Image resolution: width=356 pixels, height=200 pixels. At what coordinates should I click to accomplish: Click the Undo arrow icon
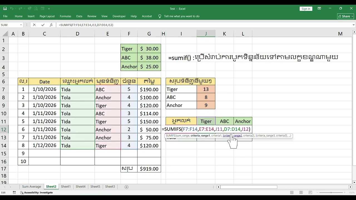pyautogui.click(x=12, y=9)
